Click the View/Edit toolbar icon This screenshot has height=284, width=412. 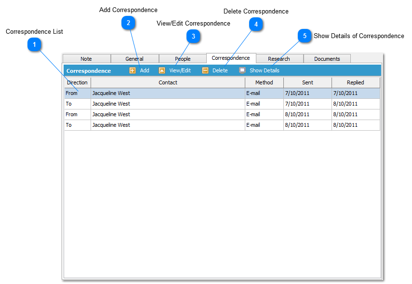click(162, 70)
